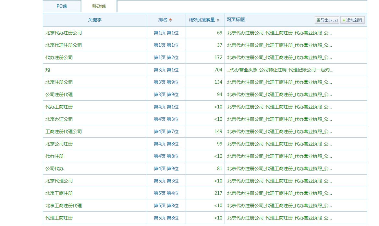379x226 pixels.
Task: Select the 移动端 tab
Action: 99,6
